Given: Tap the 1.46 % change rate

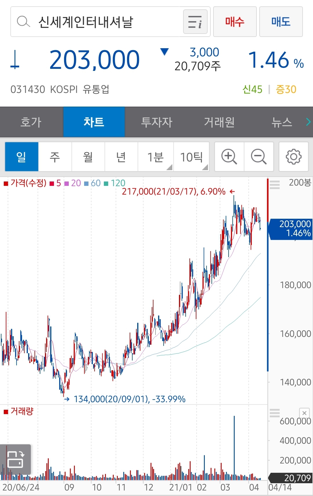Looking at the screenshot, I should click(x=276, y=60).
